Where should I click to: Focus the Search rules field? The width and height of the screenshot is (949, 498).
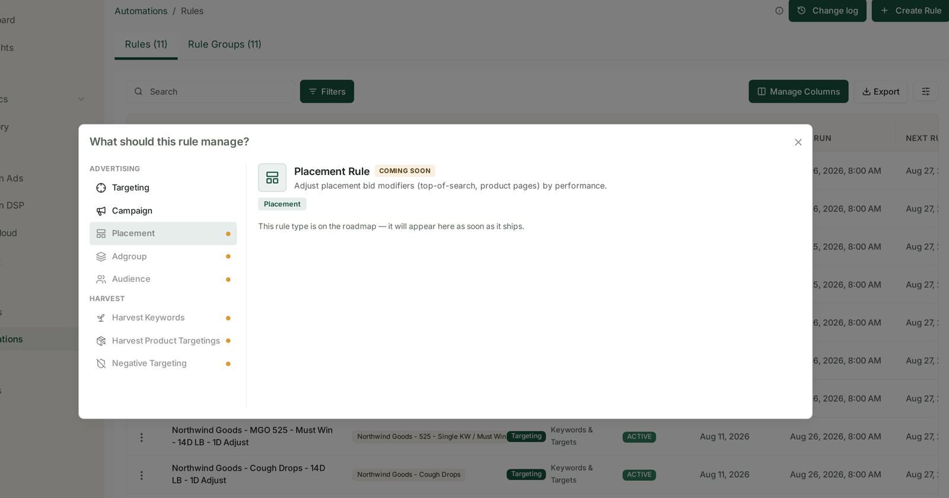(211, 91)
